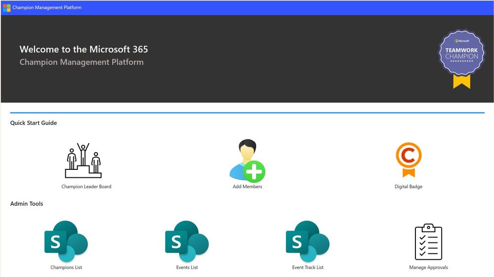Click the Events List text label
Viewport: 494px width, 277px height.
click(187, 267)
